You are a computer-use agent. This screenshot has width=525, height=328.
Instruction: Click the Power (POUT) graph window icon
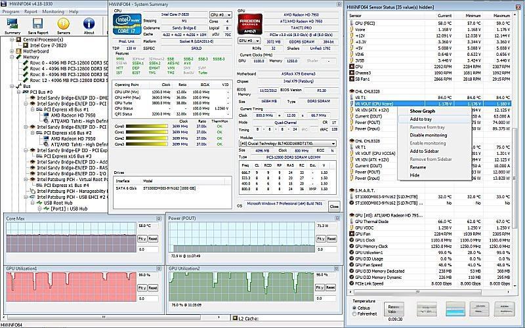coord(337,218)
